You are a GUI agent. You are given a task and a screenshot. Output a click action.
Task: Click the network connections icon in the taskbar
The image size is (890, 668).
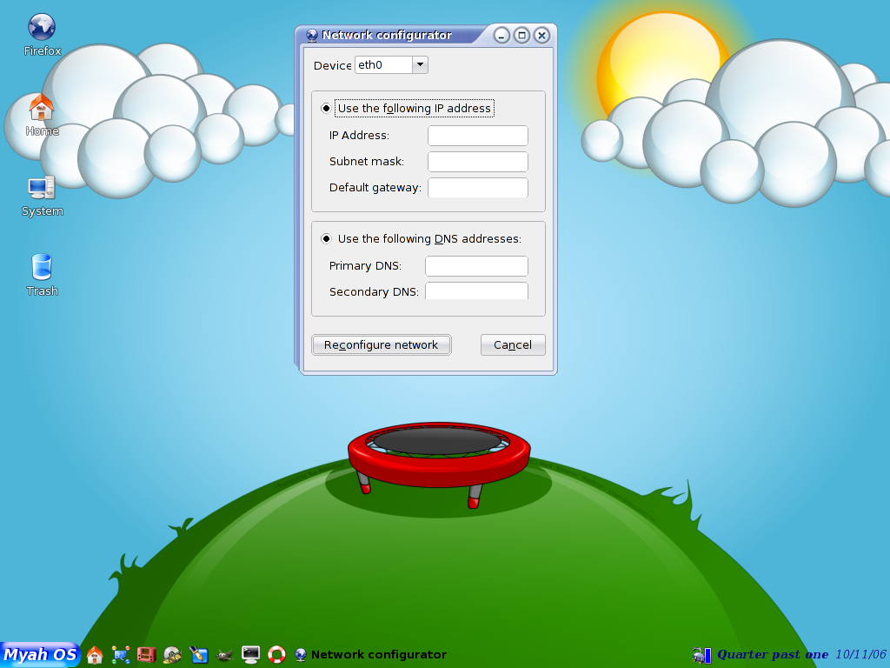click(120, 655)
